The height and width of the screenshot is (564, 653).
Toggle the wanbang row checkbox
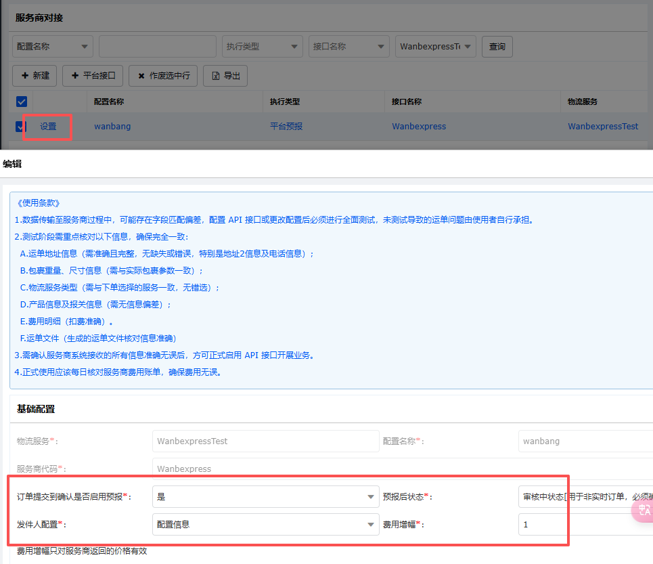pyautogui.click(x=20, y=126)
